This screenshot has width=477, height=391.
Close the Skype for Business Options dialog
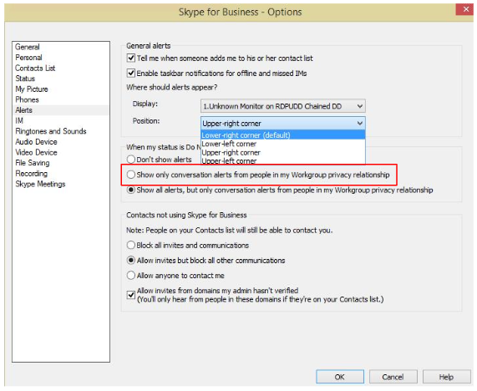tap(465, 9)
